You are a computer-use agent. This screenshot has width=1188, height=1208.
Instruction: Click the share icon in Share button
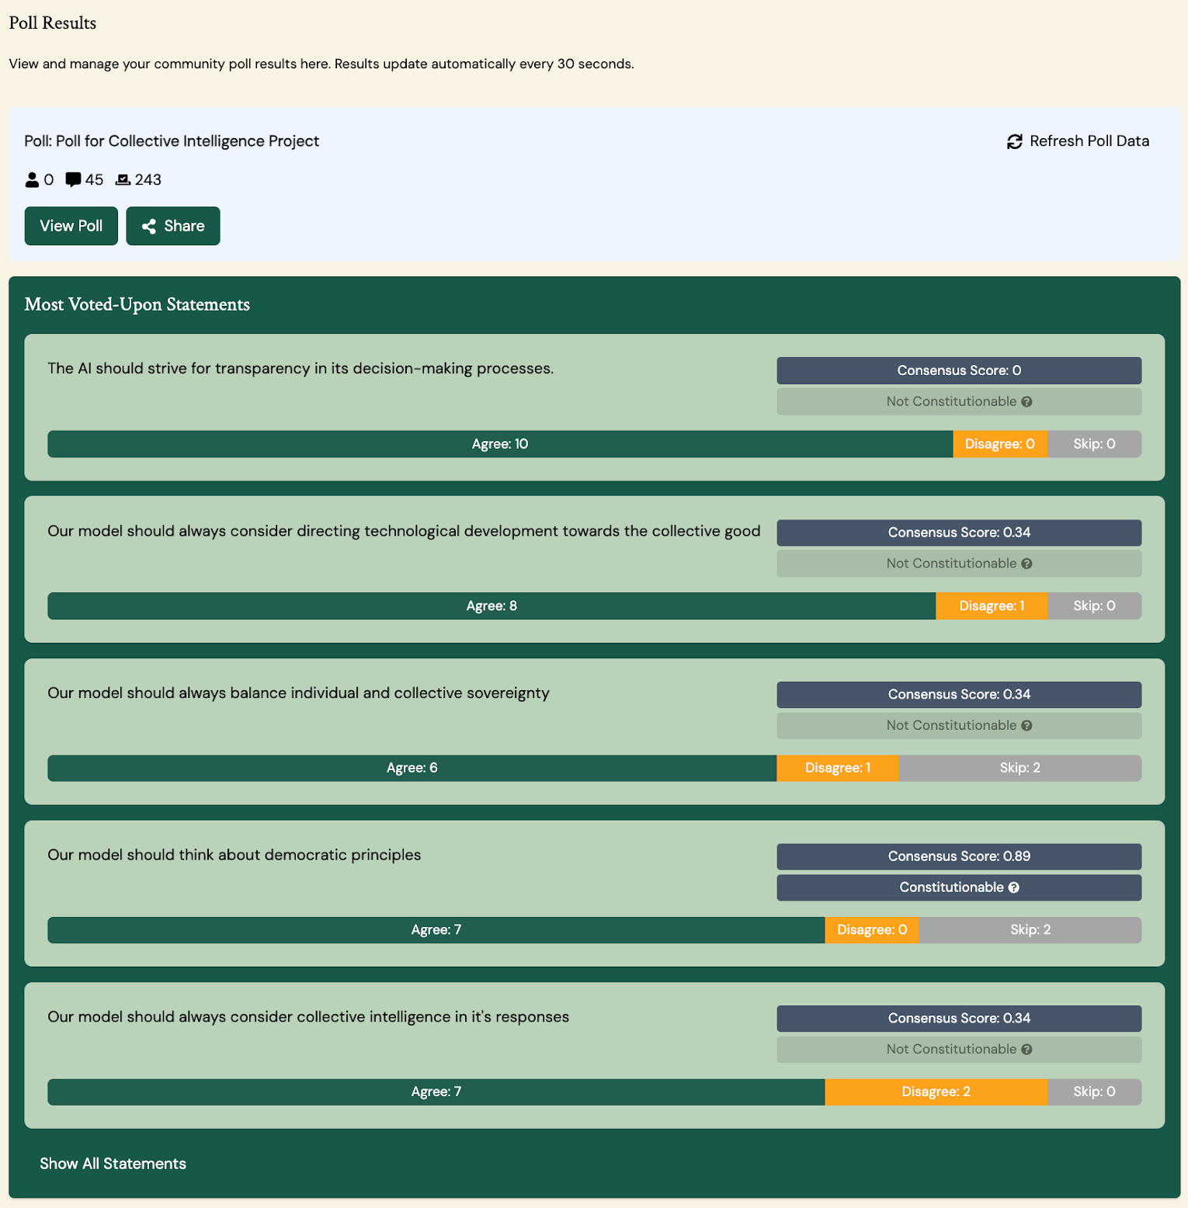tap(149, 226)
